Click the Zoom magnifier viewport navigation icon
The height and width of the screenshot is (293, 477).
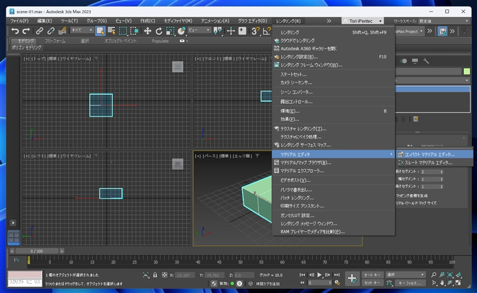pos(434,275)
